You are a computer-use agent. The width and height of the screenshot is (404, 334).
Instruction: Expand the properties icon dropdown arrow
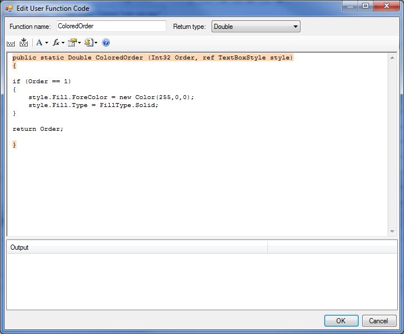point(79,42)
